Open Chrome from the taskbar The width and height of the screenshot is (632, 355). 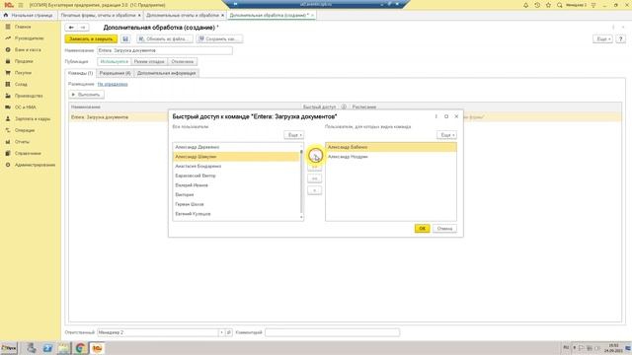(x=80, y=348)
